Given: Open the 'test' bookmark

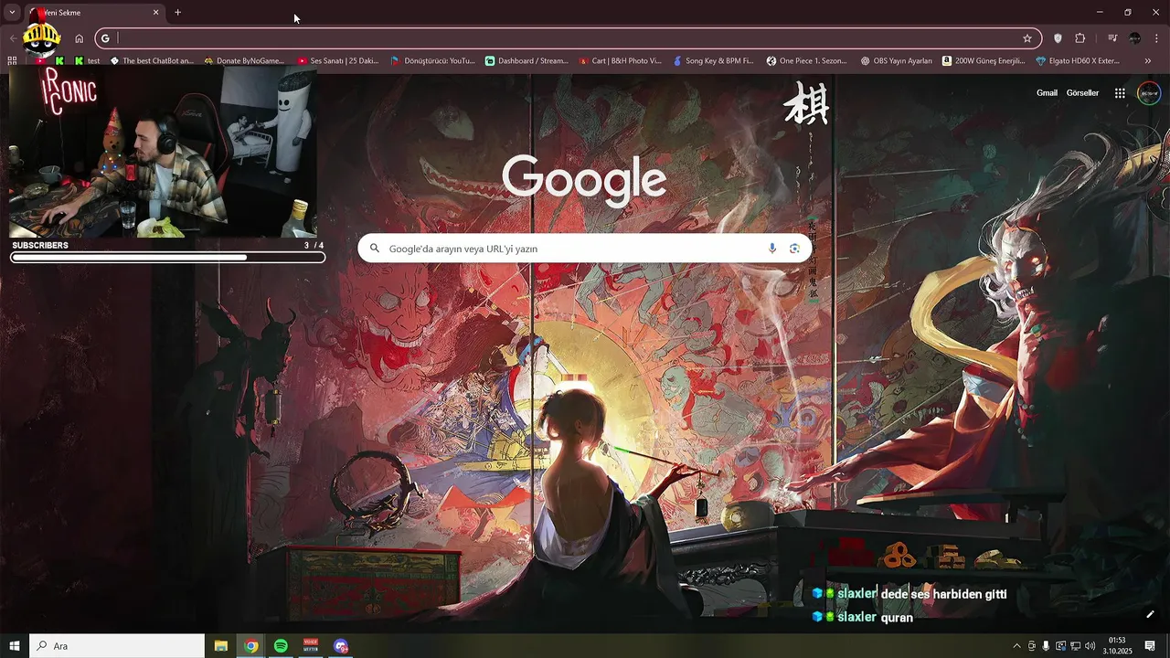Looking at the screenshot, I should coord(87,61).
